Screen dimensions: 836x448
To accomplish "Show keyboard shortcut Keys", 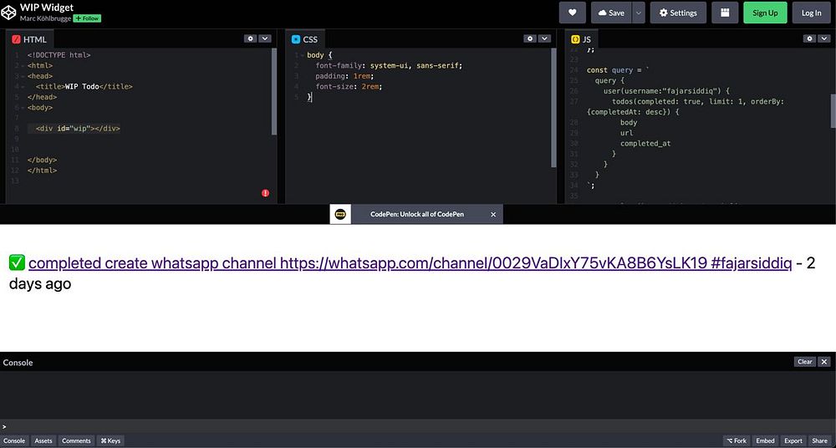I will click(110, 440).
